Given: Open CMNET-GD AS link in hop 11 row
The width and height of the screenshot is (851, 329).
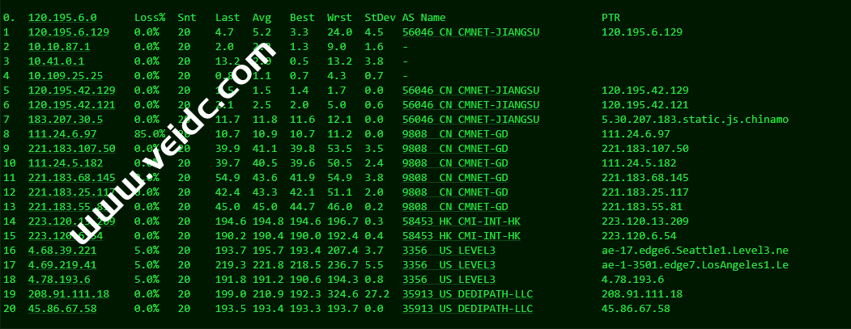Looking at the screenshot, I should coord(455,178).
